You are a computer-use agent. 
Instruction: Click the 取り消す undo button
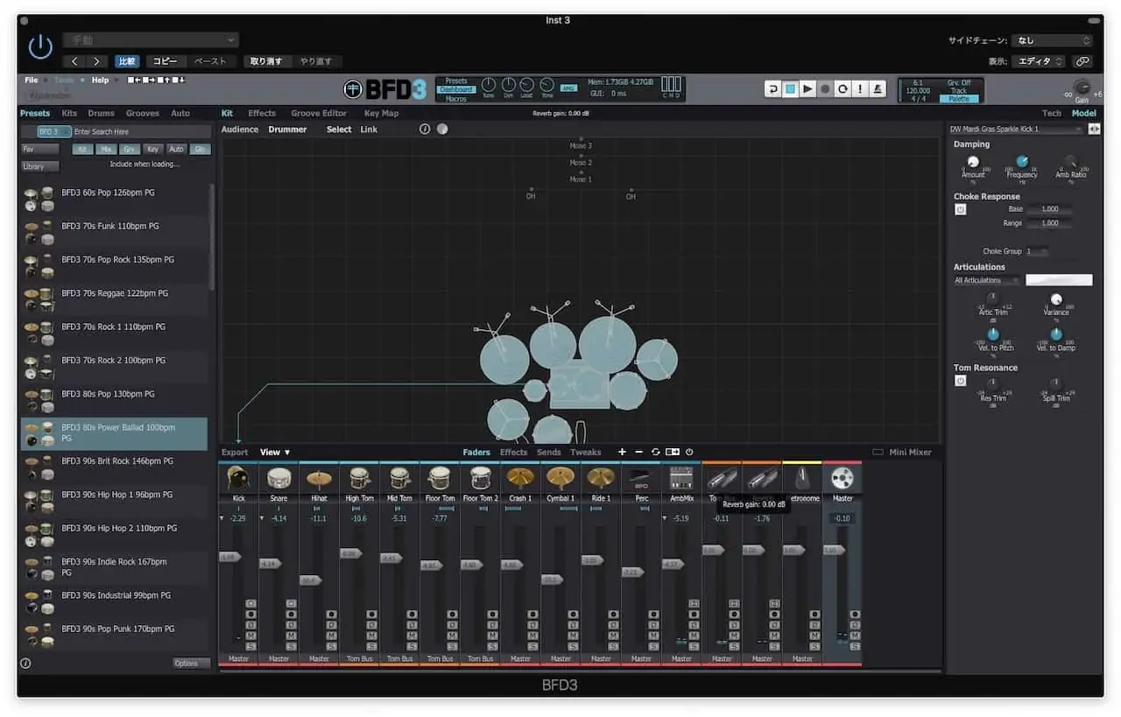(x=266, y=61)
